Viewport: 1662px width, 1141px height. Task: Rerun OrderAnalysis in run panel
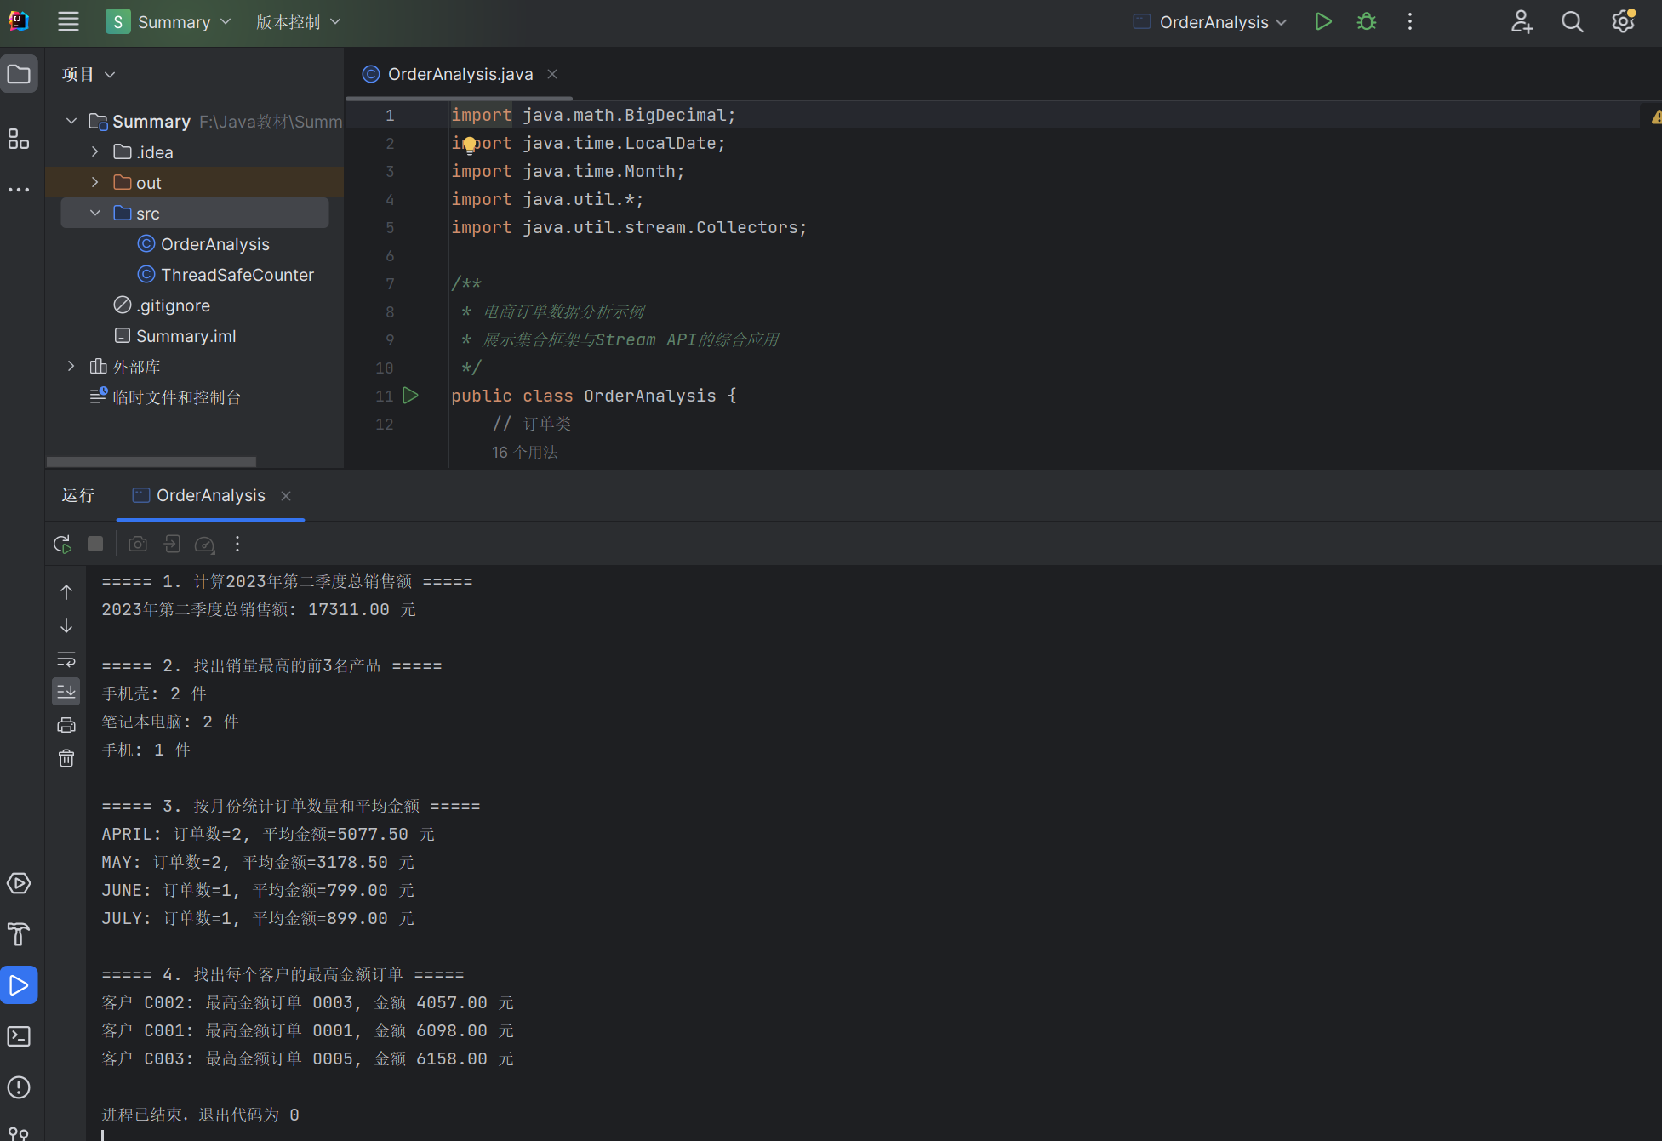click(62, 545)
